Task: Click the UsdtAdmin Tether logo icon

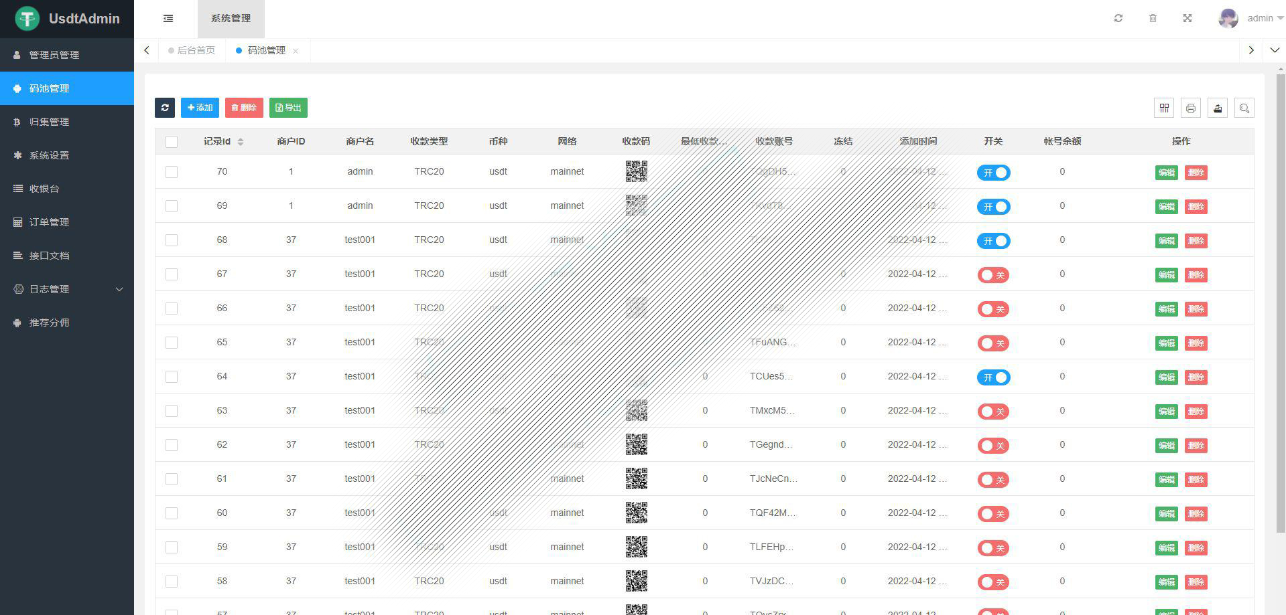Action: (27, 18)
